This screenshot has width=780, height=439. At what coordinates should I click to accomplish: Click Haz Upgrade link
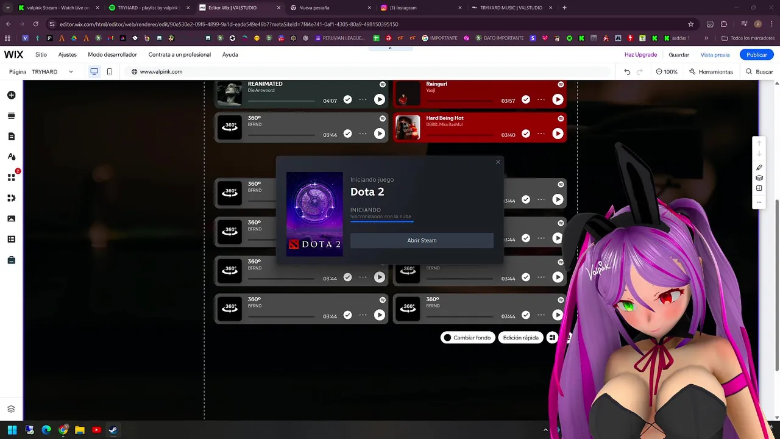(x=640, y=55)
